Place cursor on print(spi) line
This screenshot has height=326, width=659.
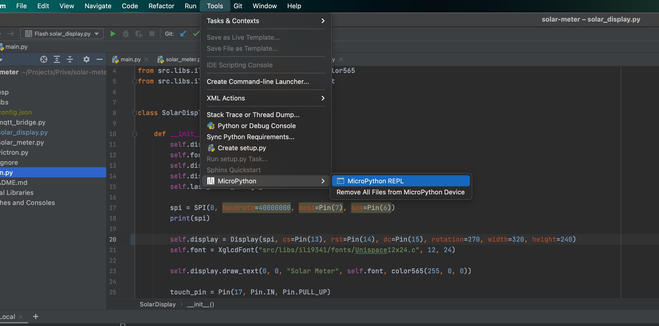(190, 219)
